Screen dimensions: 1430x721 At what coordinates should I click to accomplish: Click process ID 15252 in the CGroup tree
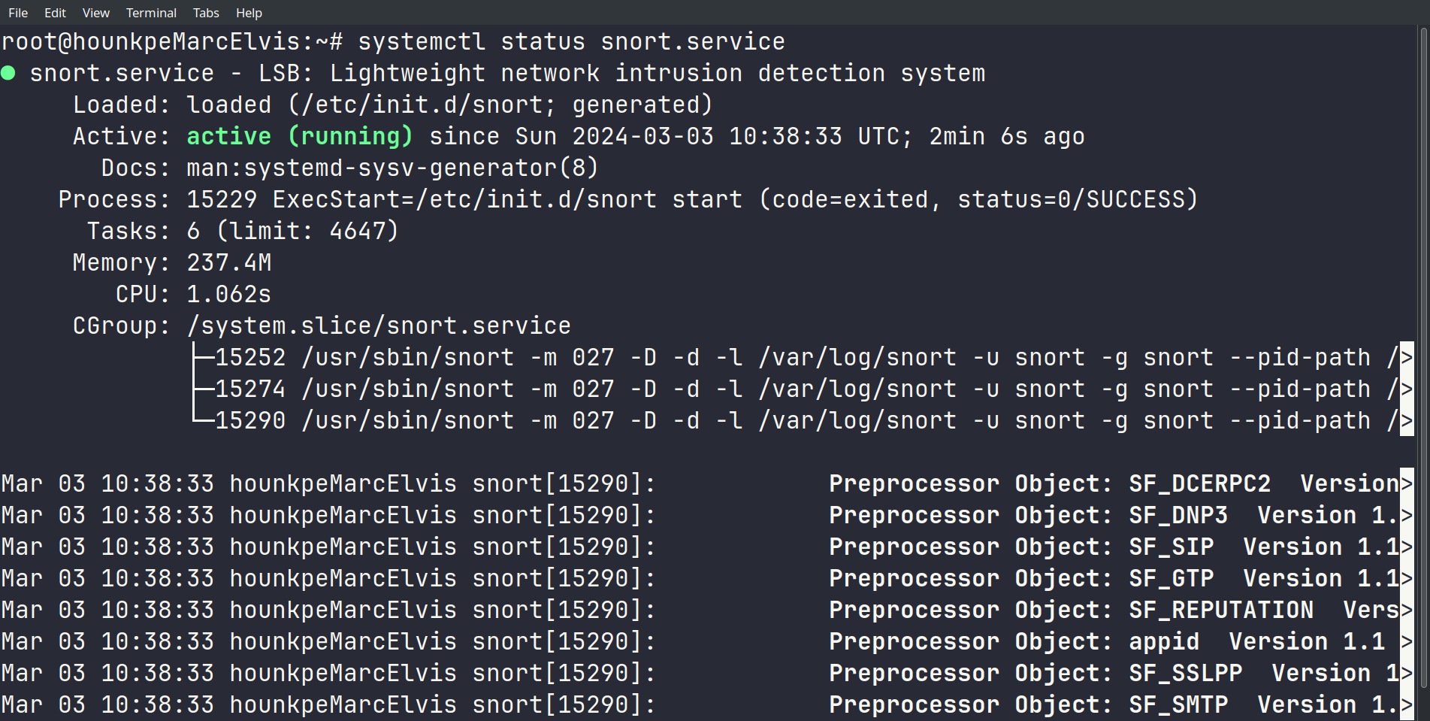[x=250, y=357]
